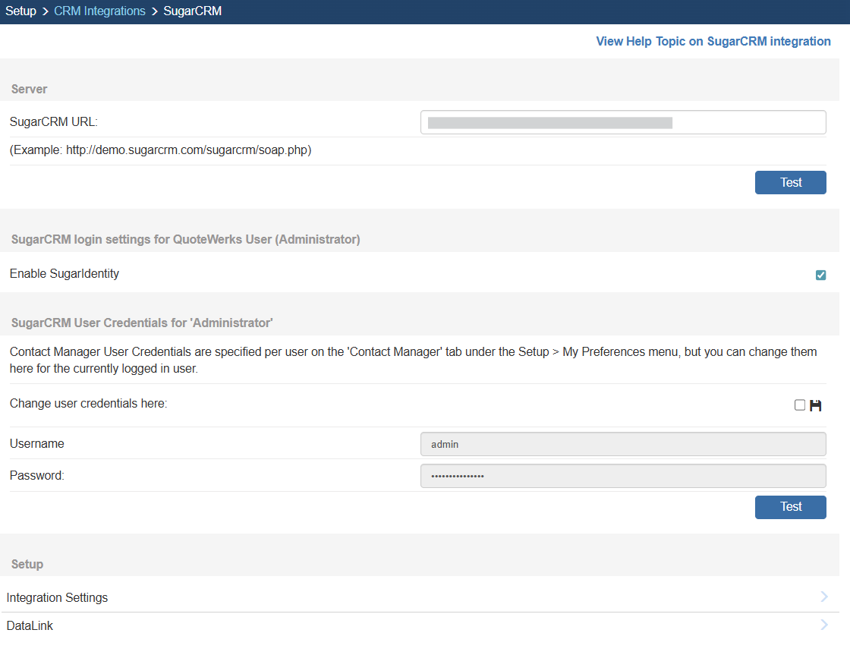Image resolution: width=850 pixels, height=655 pixels.
Task: Open the SugarCRM integration help topic
Action: (x=713, y=41)
